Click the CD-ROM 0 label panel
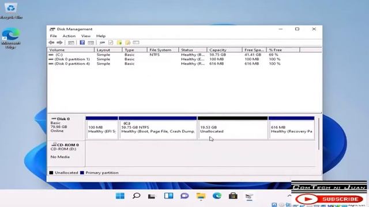369x207 pixels. tap(66, 154)
